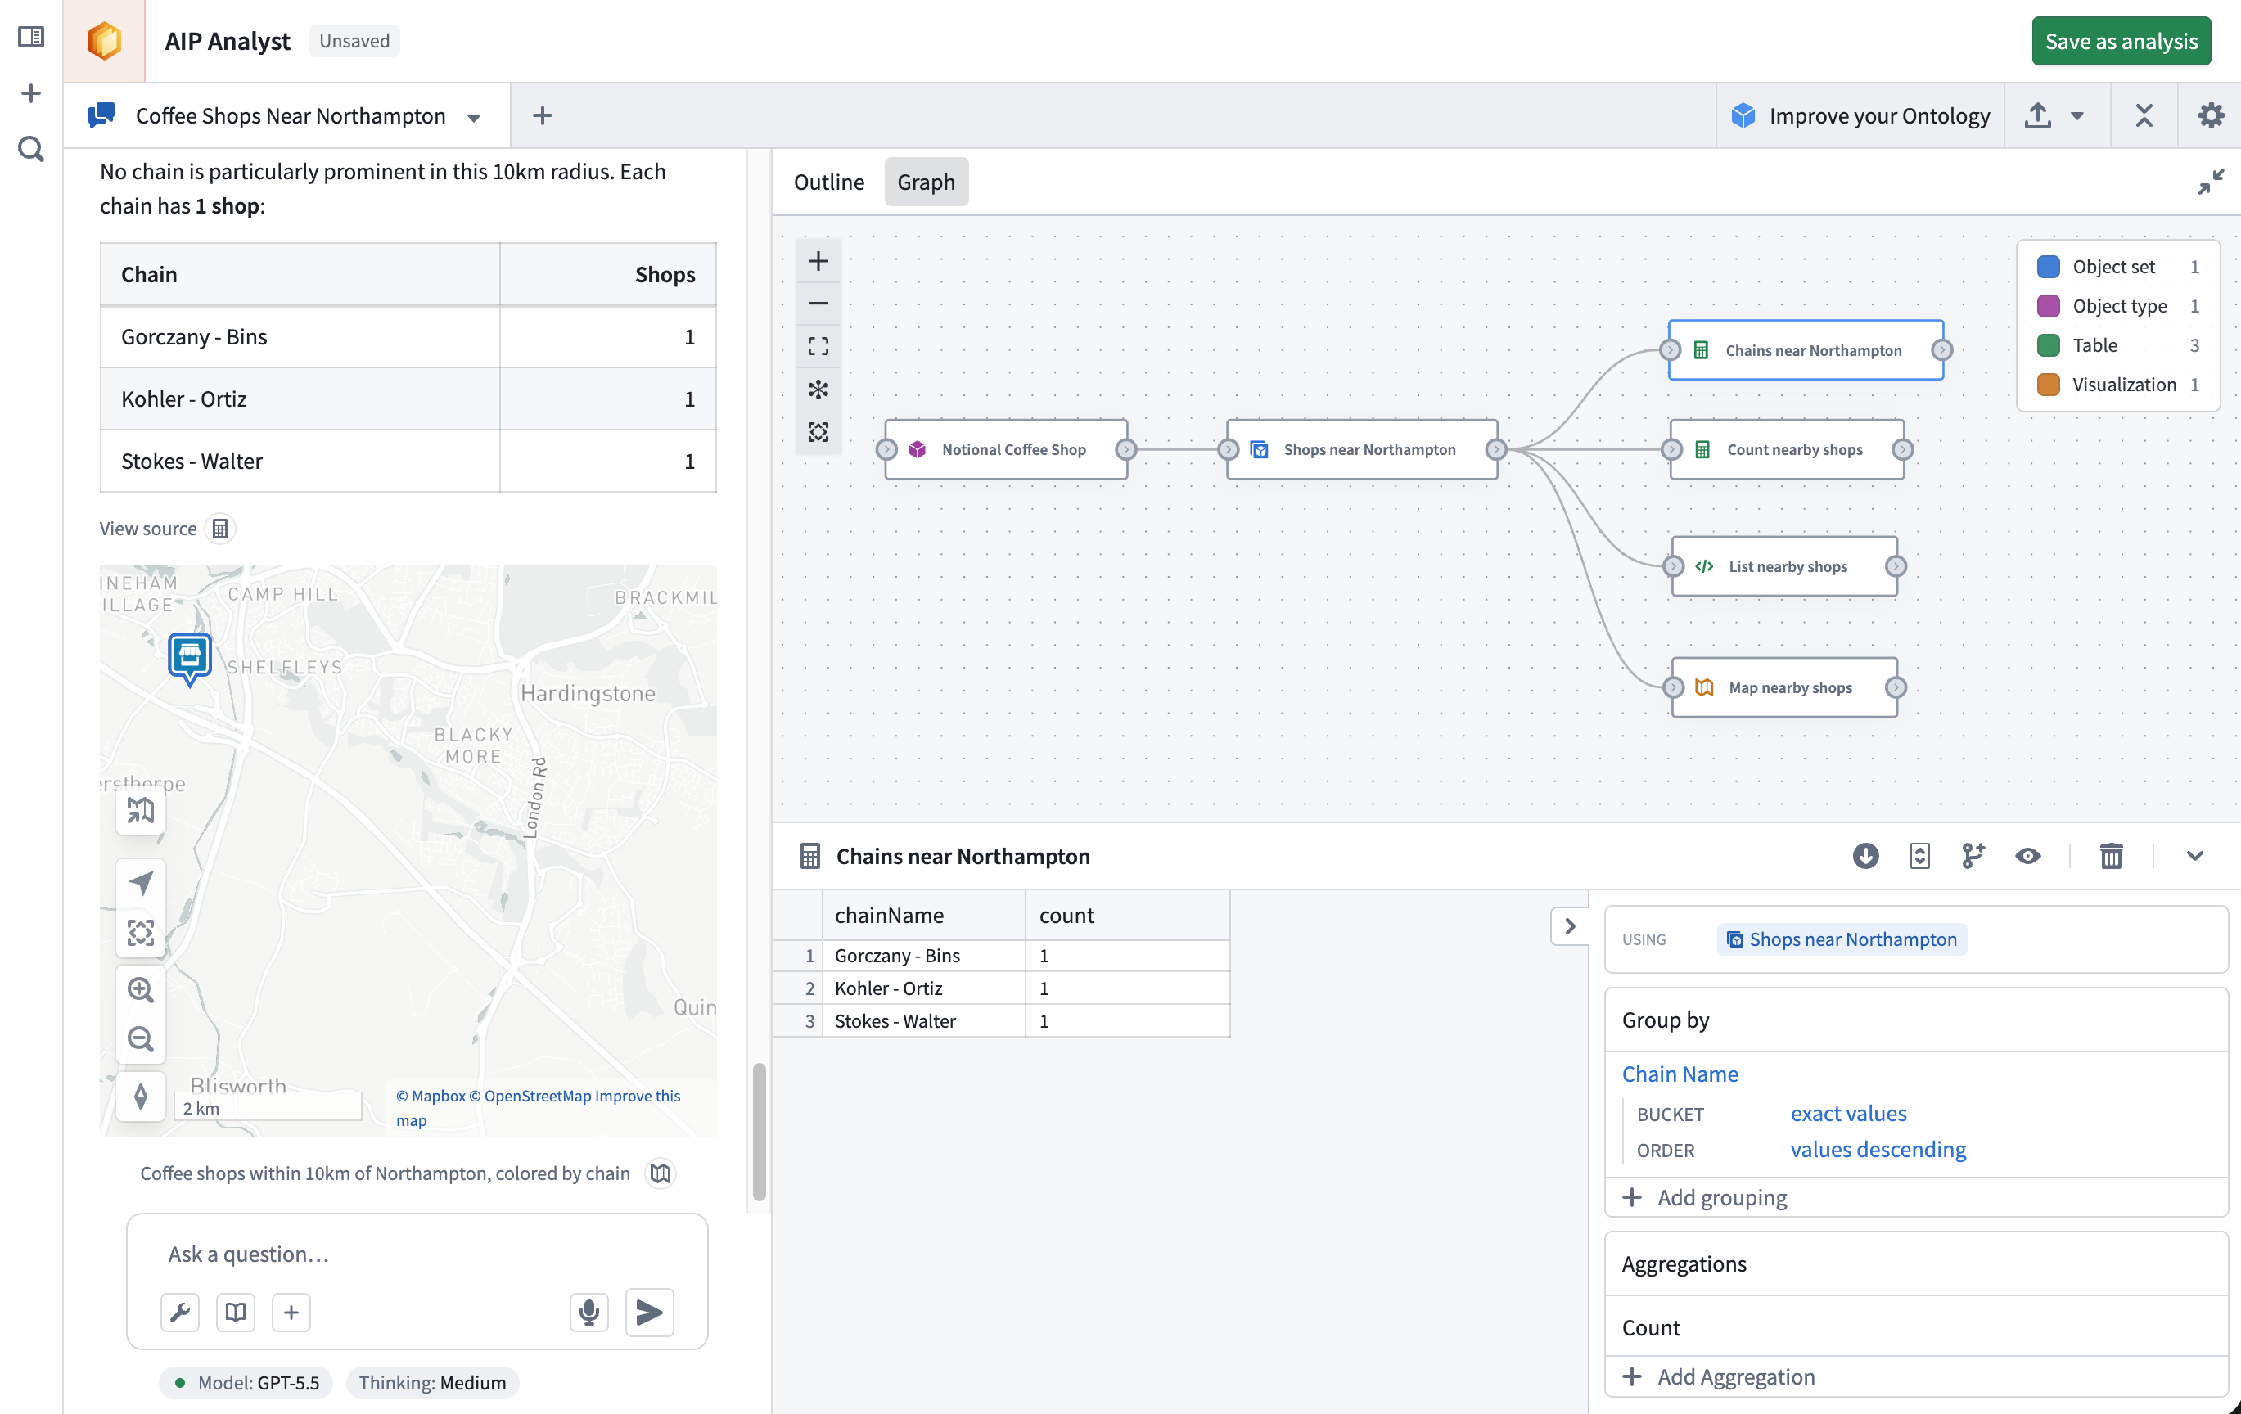Click the auto-layout graph icon
This screenshot has height=1414, width=2241.
pyautogui.click(x=818, y=389)
